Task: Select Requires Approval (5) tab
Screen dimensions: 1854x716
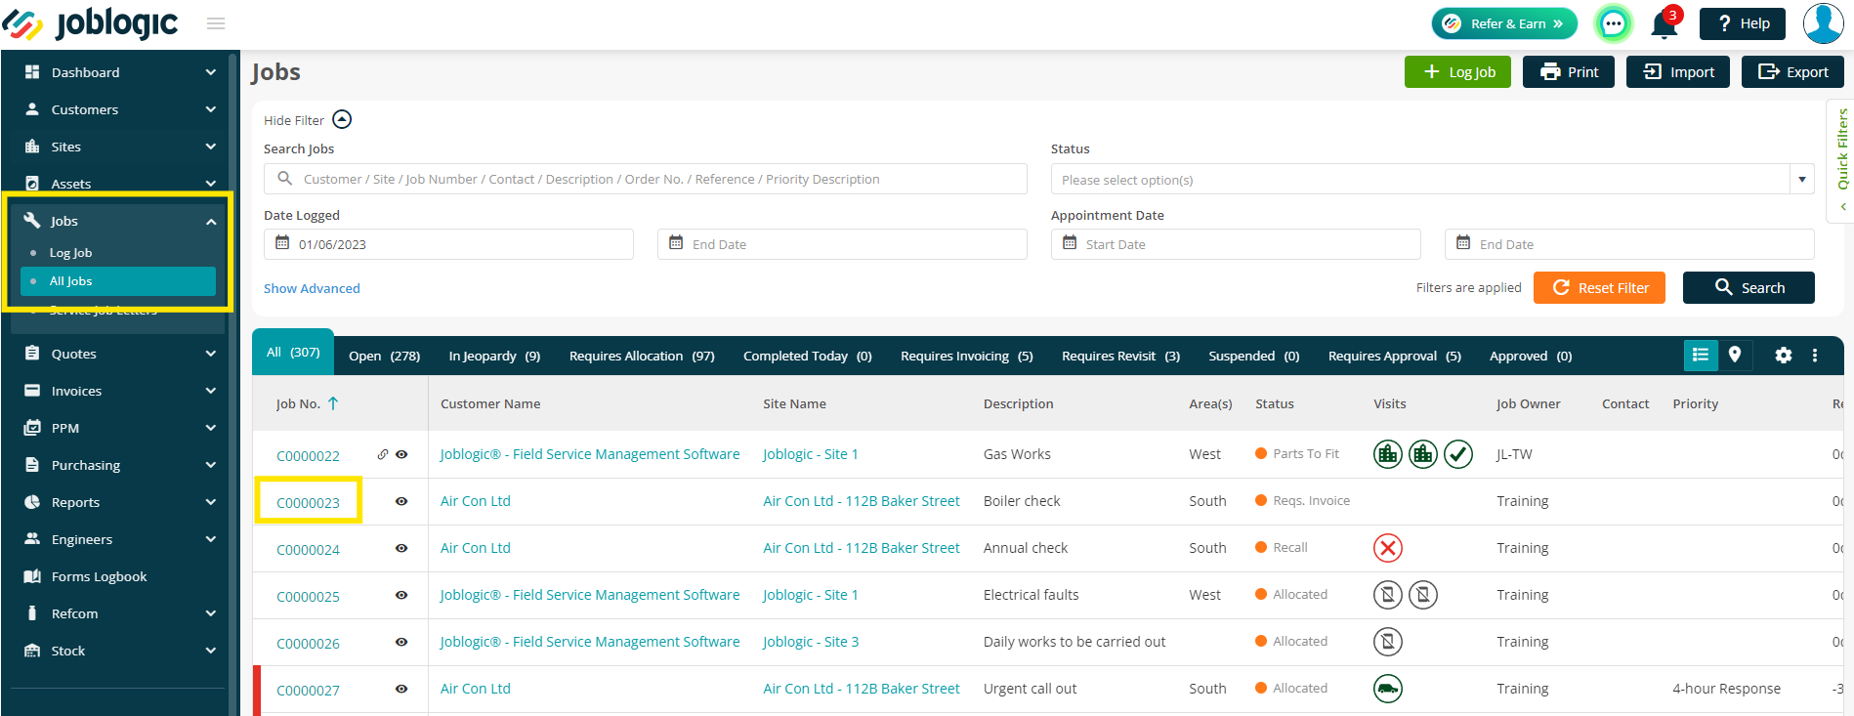Action: 1394,357
